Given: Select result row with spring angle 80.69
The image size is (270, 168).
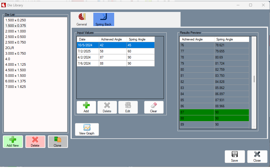Looking at the screenshot, I should pyautogui.click(x=214, y=57).
